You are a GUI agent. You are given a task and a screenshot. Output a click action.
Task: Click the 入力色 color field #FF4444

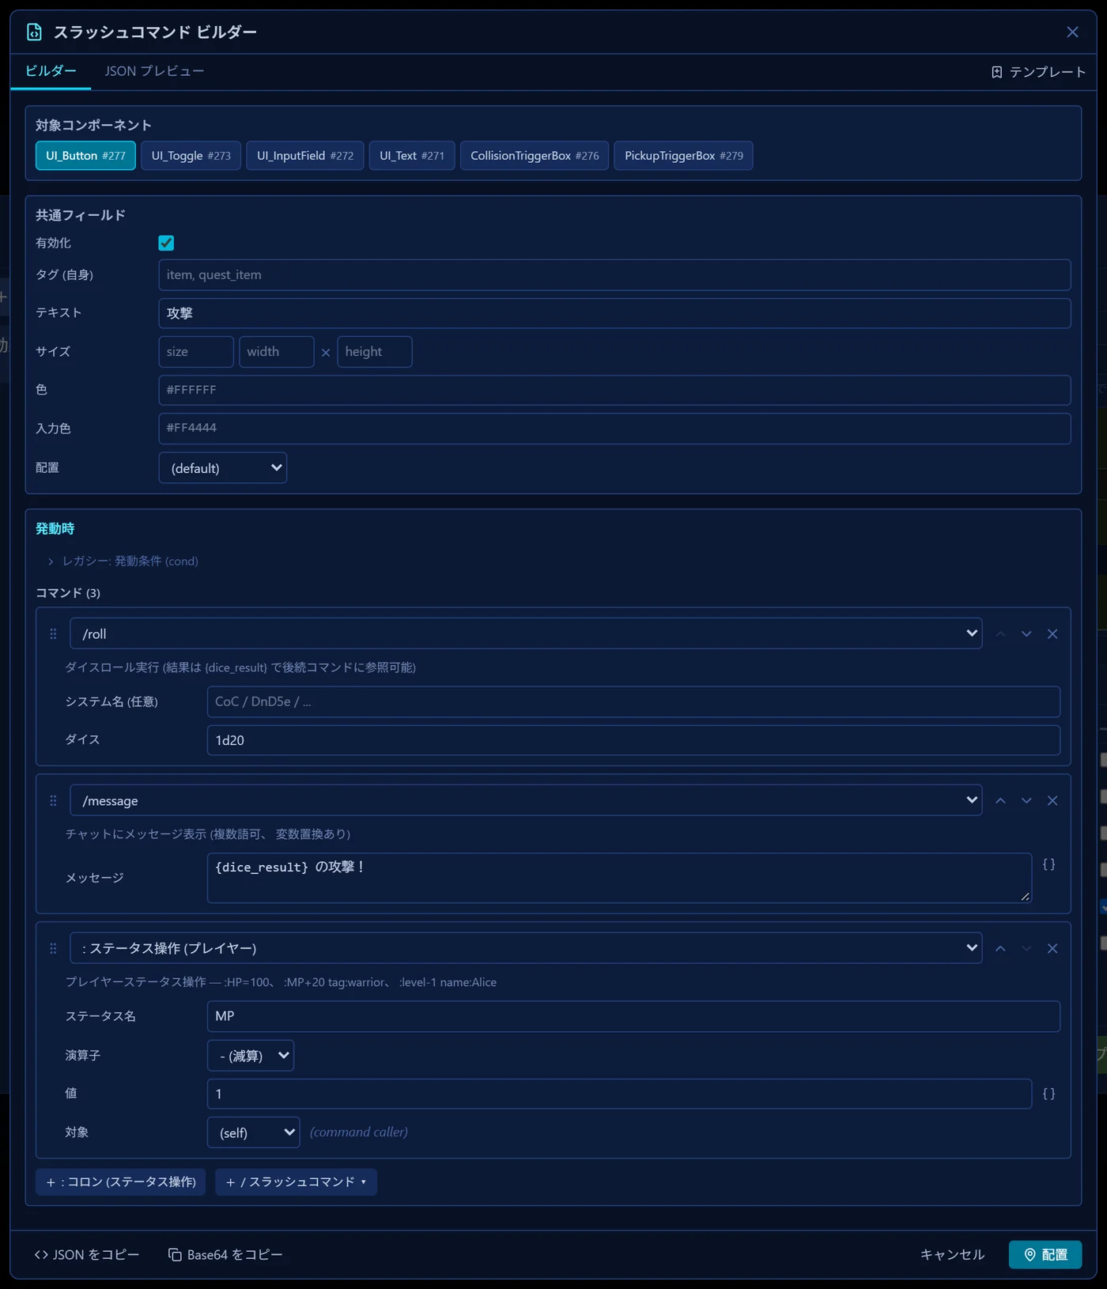pyautogui.click(x=614, y=429)
